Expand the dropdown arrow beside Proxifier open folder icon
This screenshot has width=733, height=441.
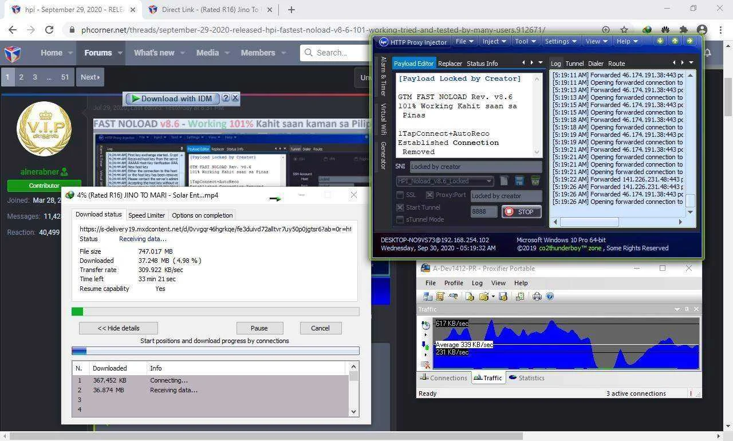click(x=492, y=297)
